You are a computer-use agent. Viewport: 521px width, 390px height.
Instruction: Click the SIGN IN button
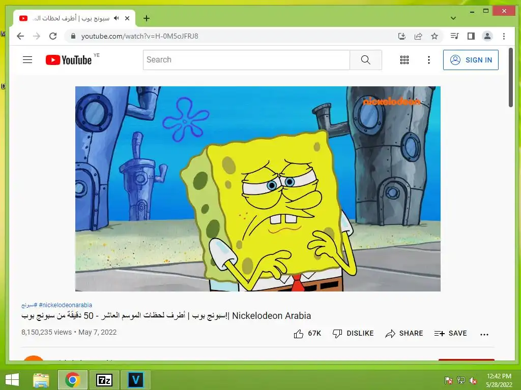[x=471, y=60]
